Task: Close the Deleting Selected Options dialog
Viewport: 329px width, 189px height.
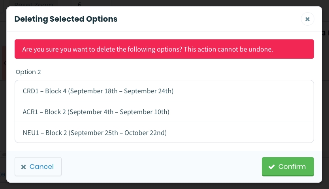Action: [x=307, y=19]
